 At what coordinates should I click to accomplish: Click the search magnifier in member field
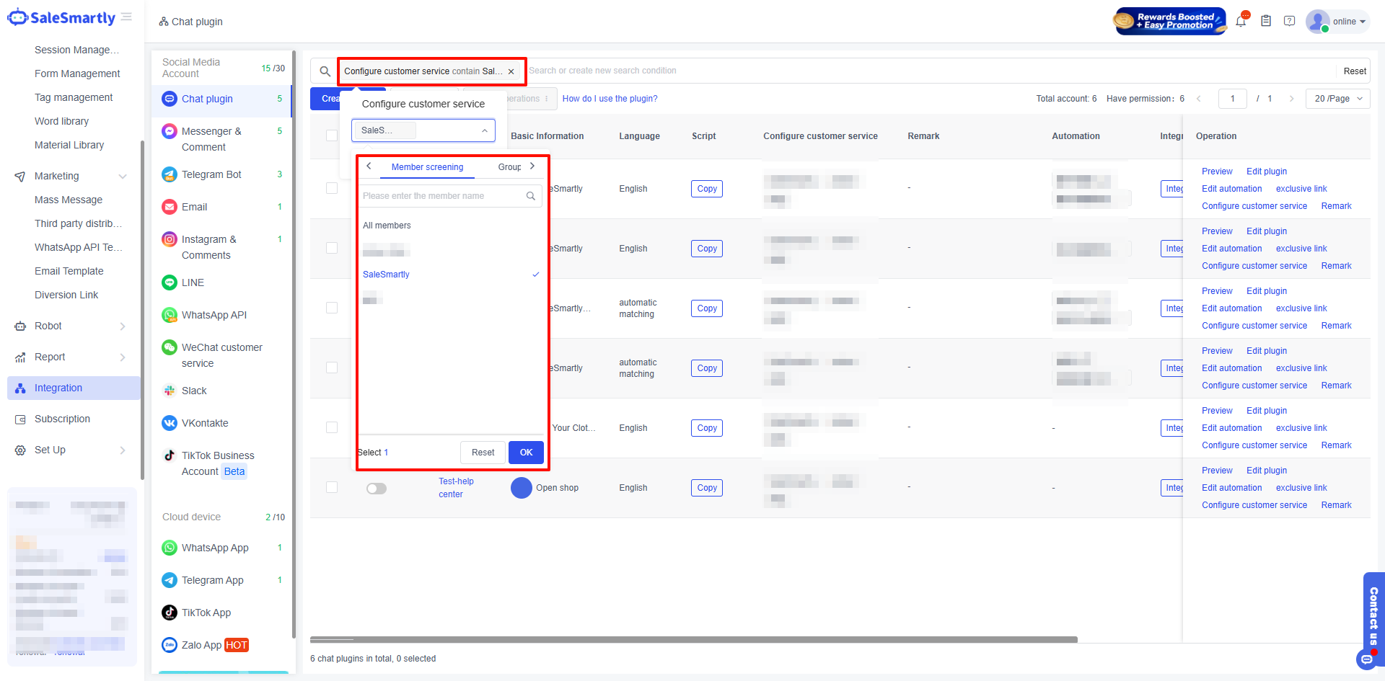(531, 196)
